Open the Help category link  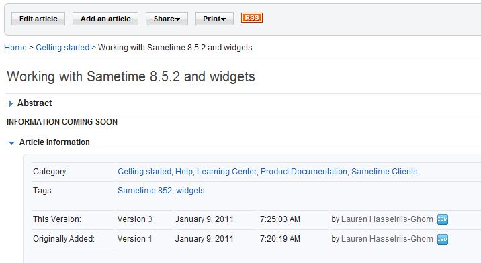184,172
